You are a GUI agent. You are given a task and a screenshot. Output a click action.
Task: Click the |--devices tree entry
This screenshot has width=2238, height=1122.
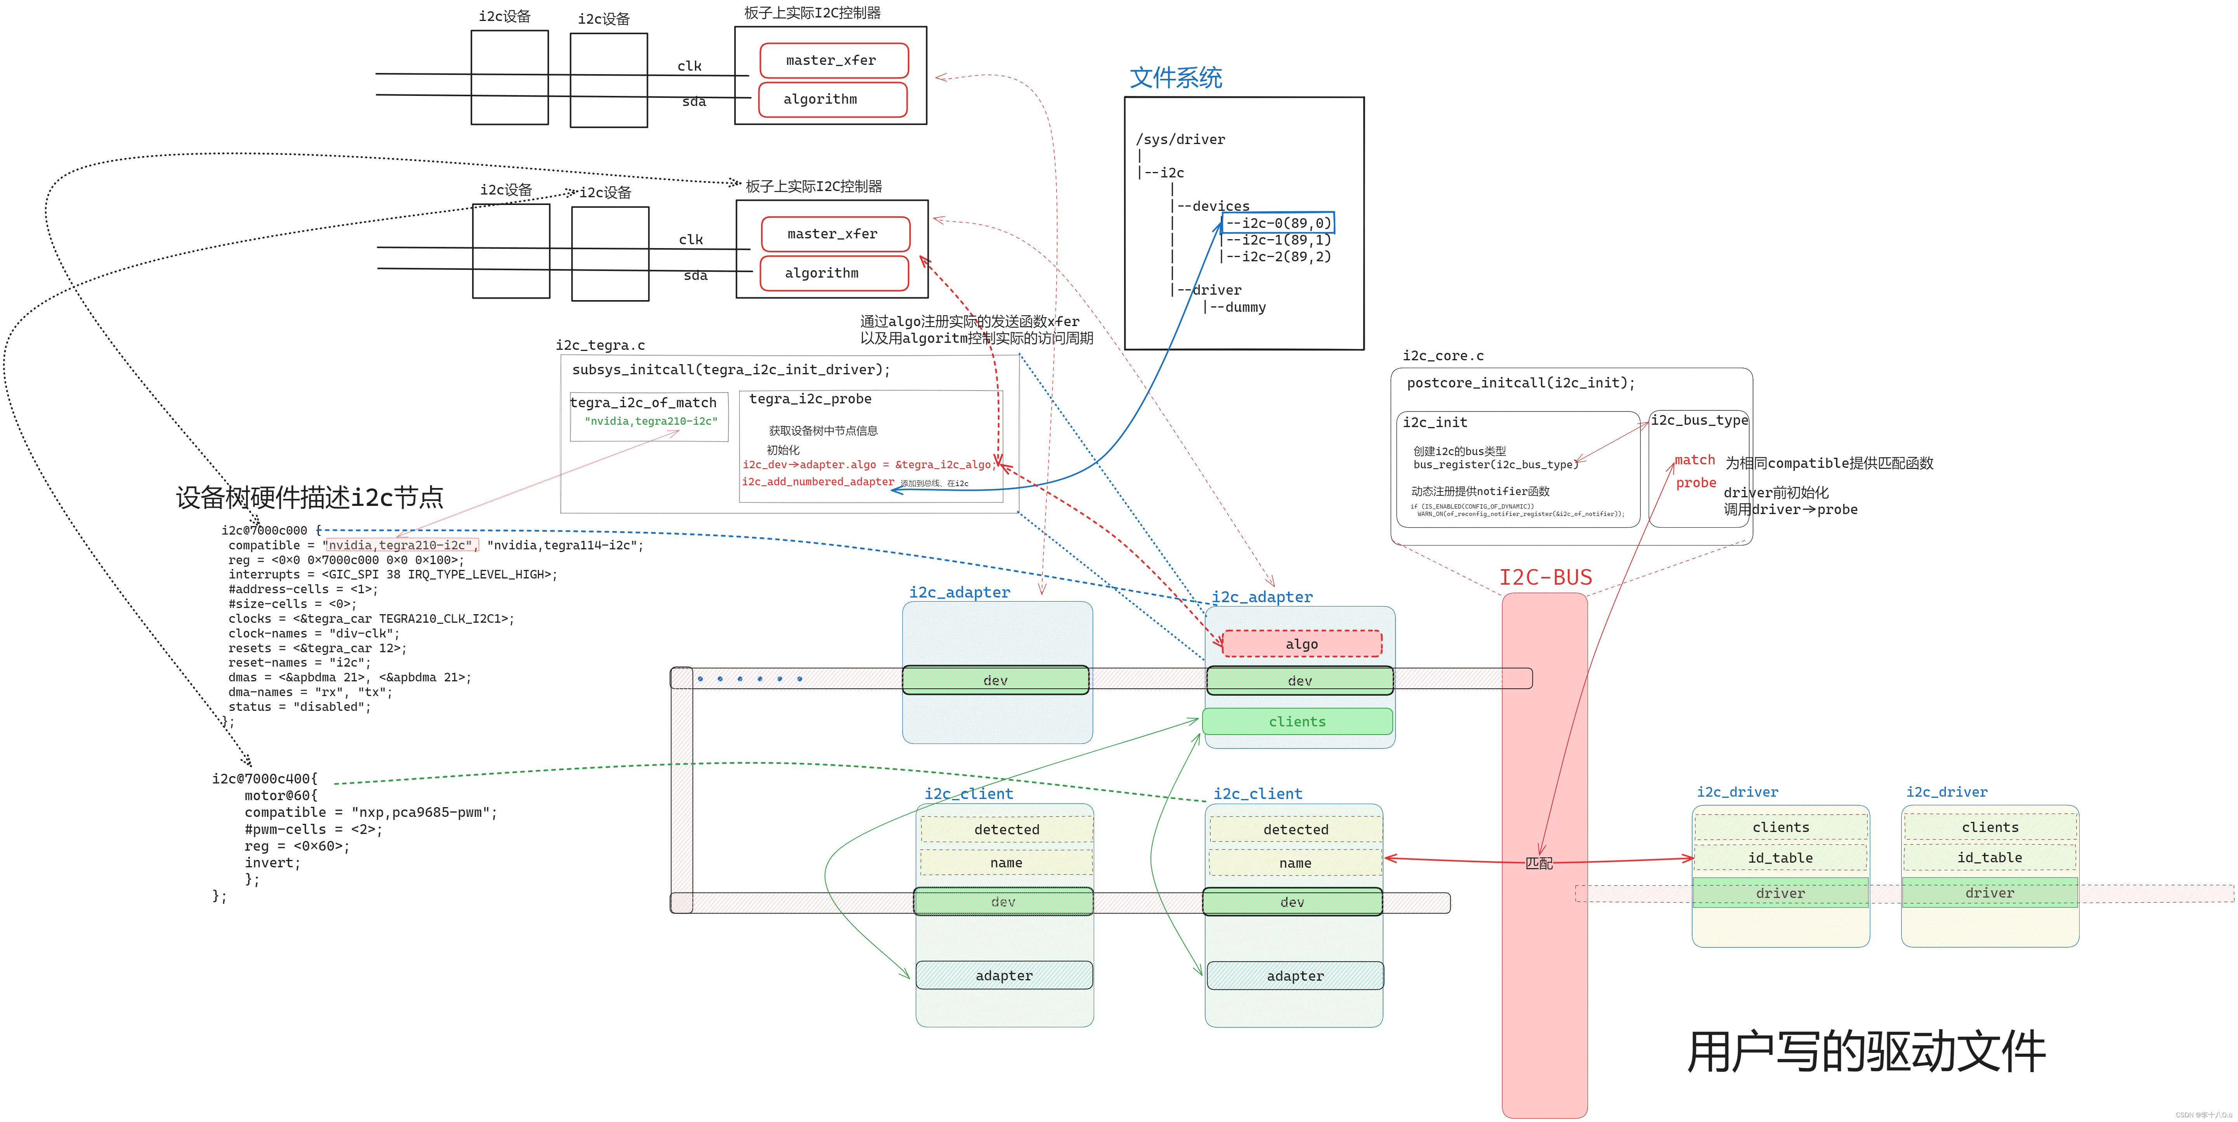pyautogui.click(x=1210, y=206)
